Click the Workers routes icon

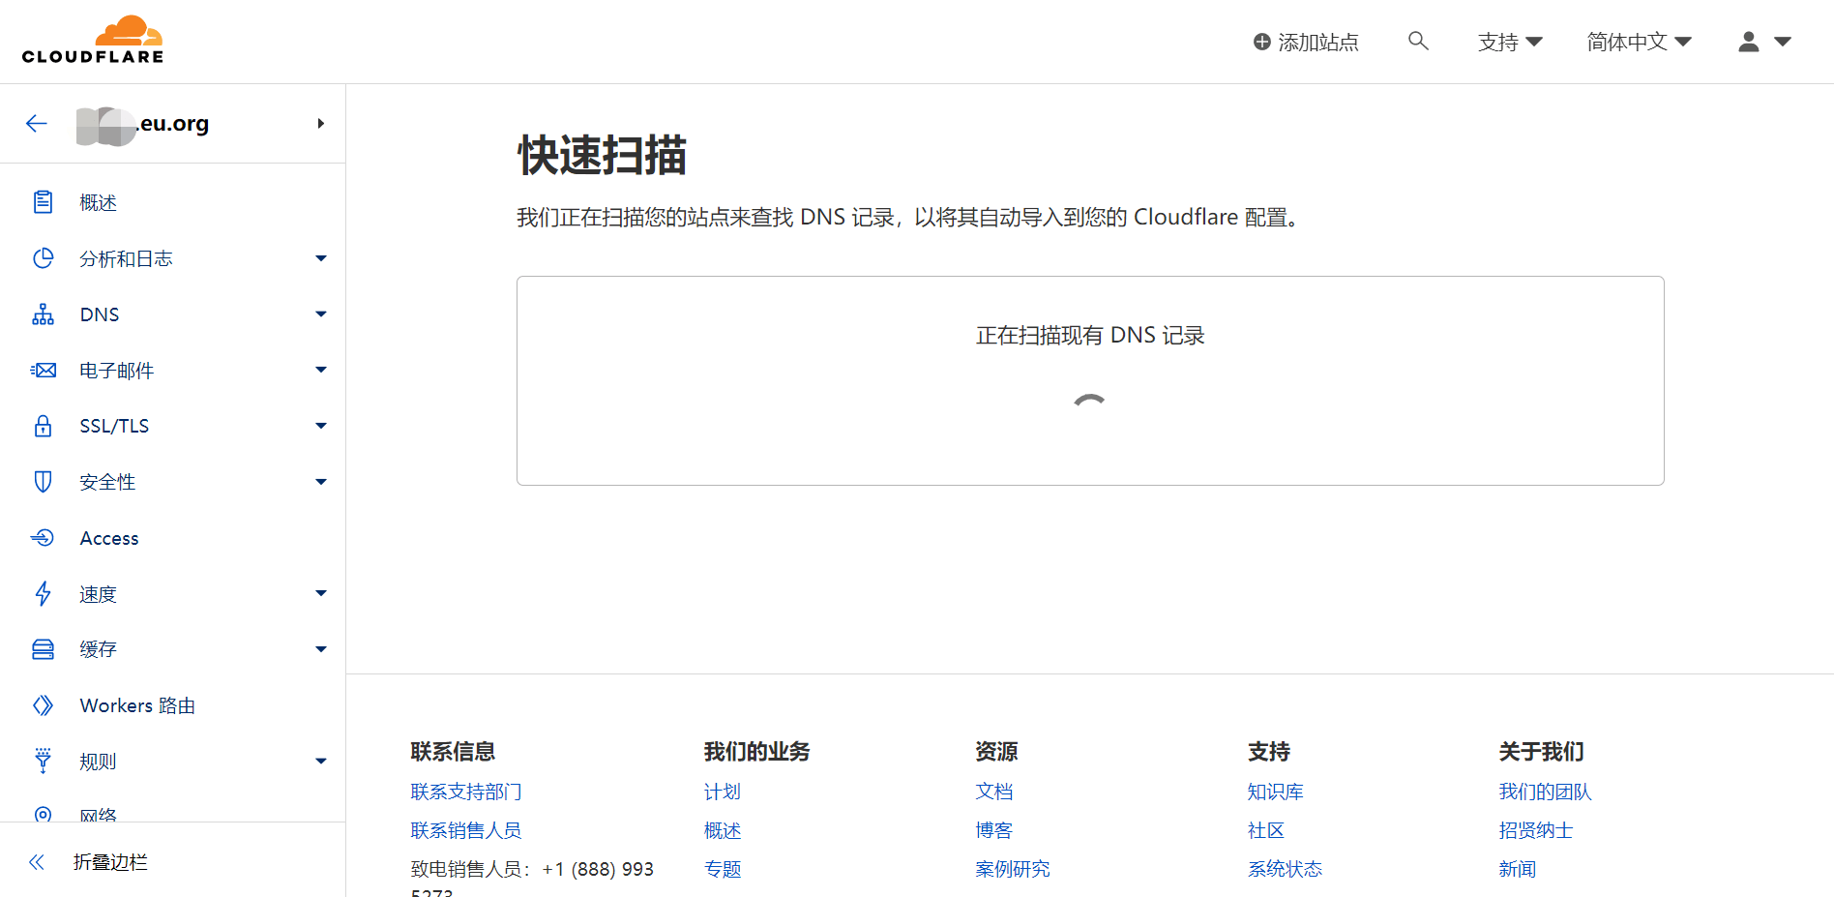(43, 705)
